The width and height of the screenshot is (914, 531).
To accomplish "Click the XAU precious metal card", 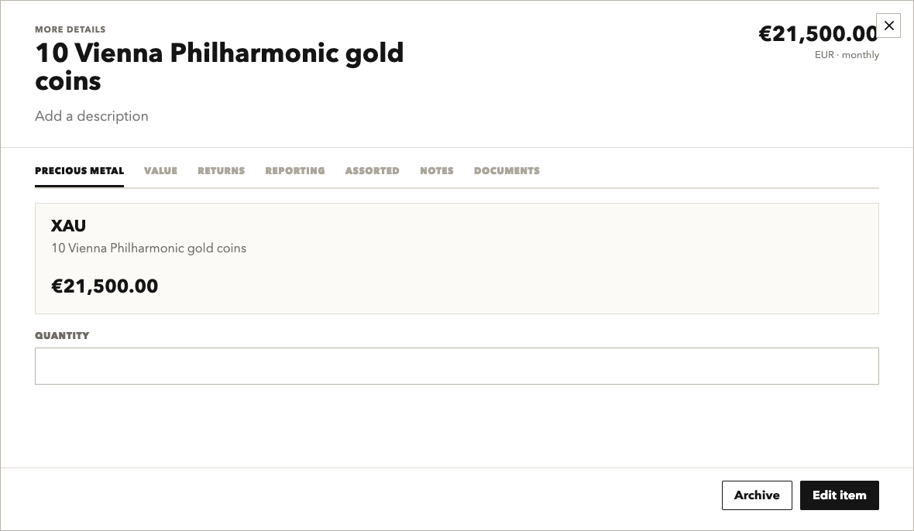I will tap(456, 259).
